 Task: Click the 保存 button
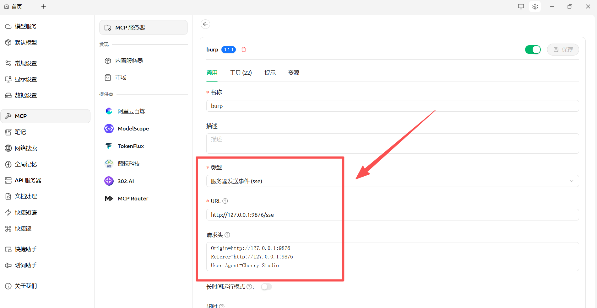point(563,50)
